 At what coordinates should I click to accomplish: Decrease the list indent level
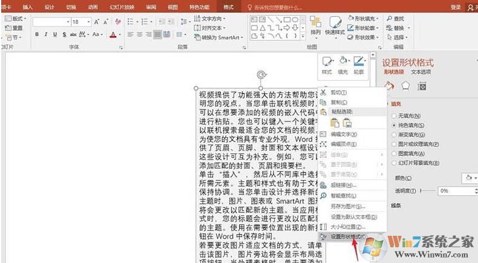(162, 22)
